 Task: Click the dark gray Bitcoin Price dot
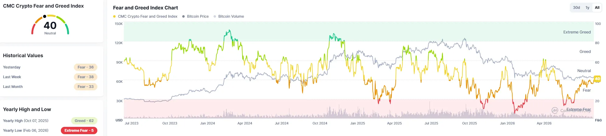[x=183, y=16]
